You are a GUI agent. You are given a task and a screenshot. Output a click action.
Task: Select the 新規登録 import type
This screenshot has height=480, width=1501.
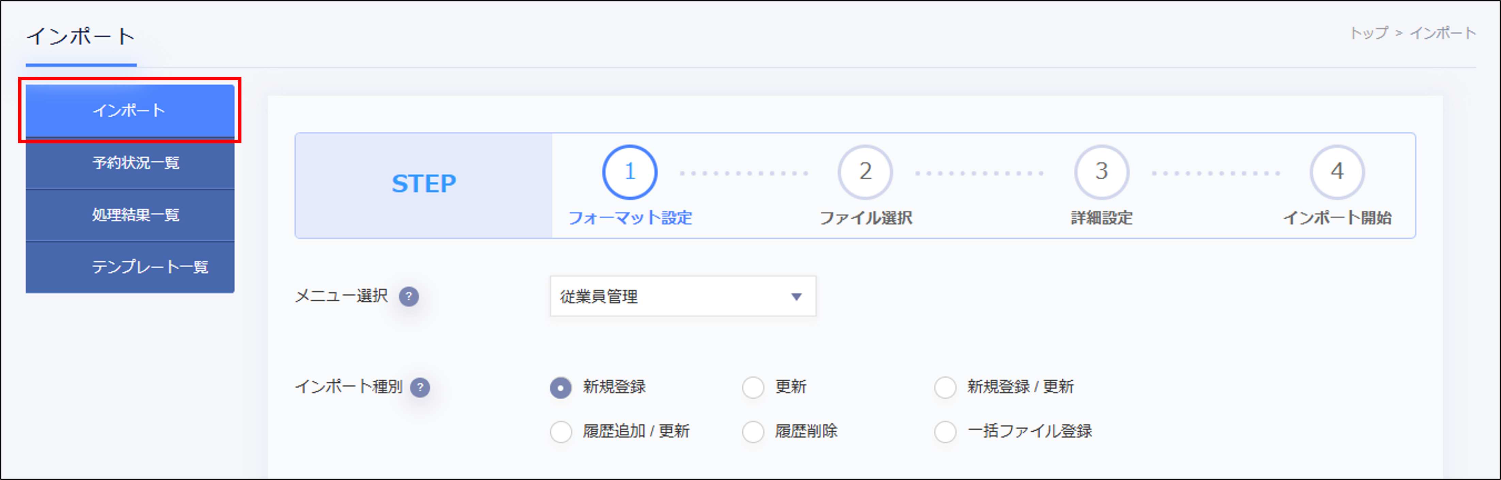(x=560, y=387)
